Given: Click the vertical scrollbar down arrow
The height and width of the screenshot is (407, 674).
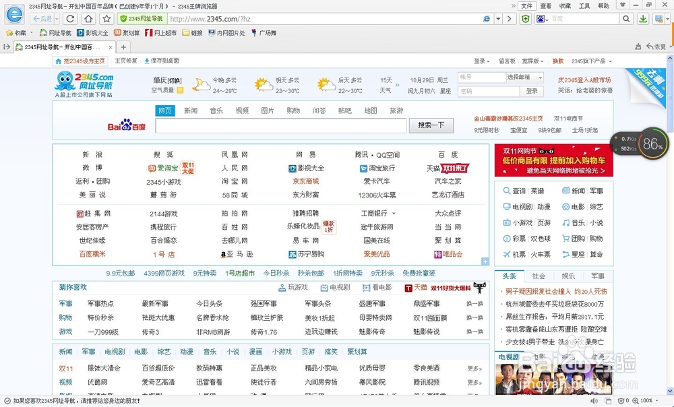Looking at the screenshot, I should click(x=670, y=391).
